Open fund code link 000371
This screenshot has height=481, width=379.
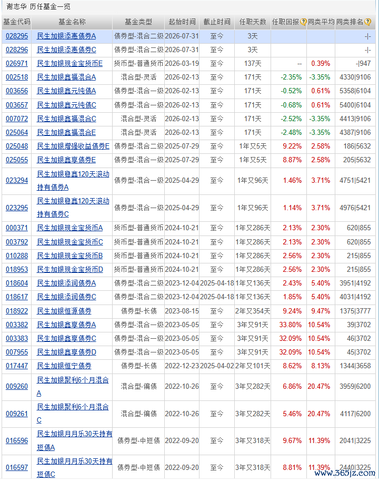pos(17,228)
